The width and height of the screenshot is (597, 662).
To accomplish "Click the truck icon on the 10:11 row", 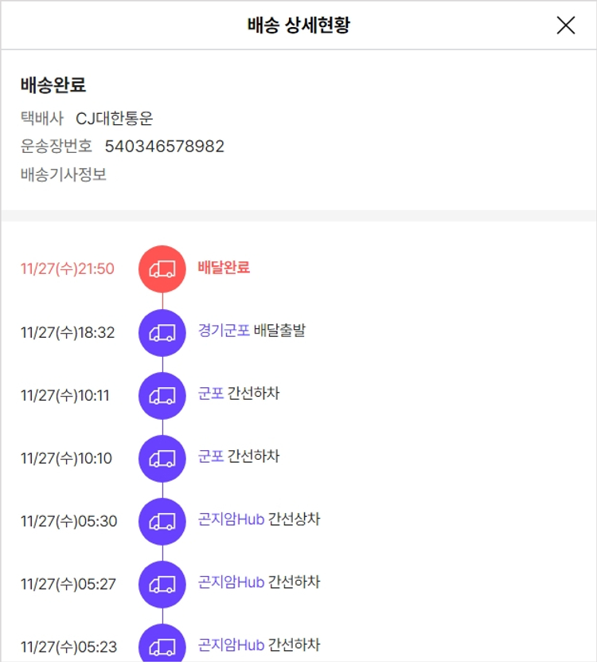I will 162,395.
